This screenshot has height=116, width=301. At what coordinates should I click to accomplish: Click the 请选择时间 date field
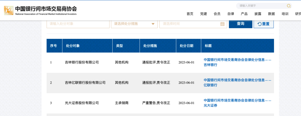pos(193,24)
